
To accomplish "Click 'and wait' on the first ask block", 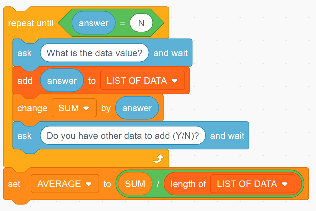I will click(x=171, y=53).
